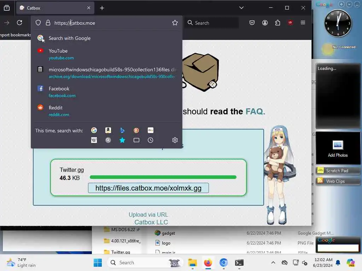Click the Windows taskbar Search box

[145, 263]
